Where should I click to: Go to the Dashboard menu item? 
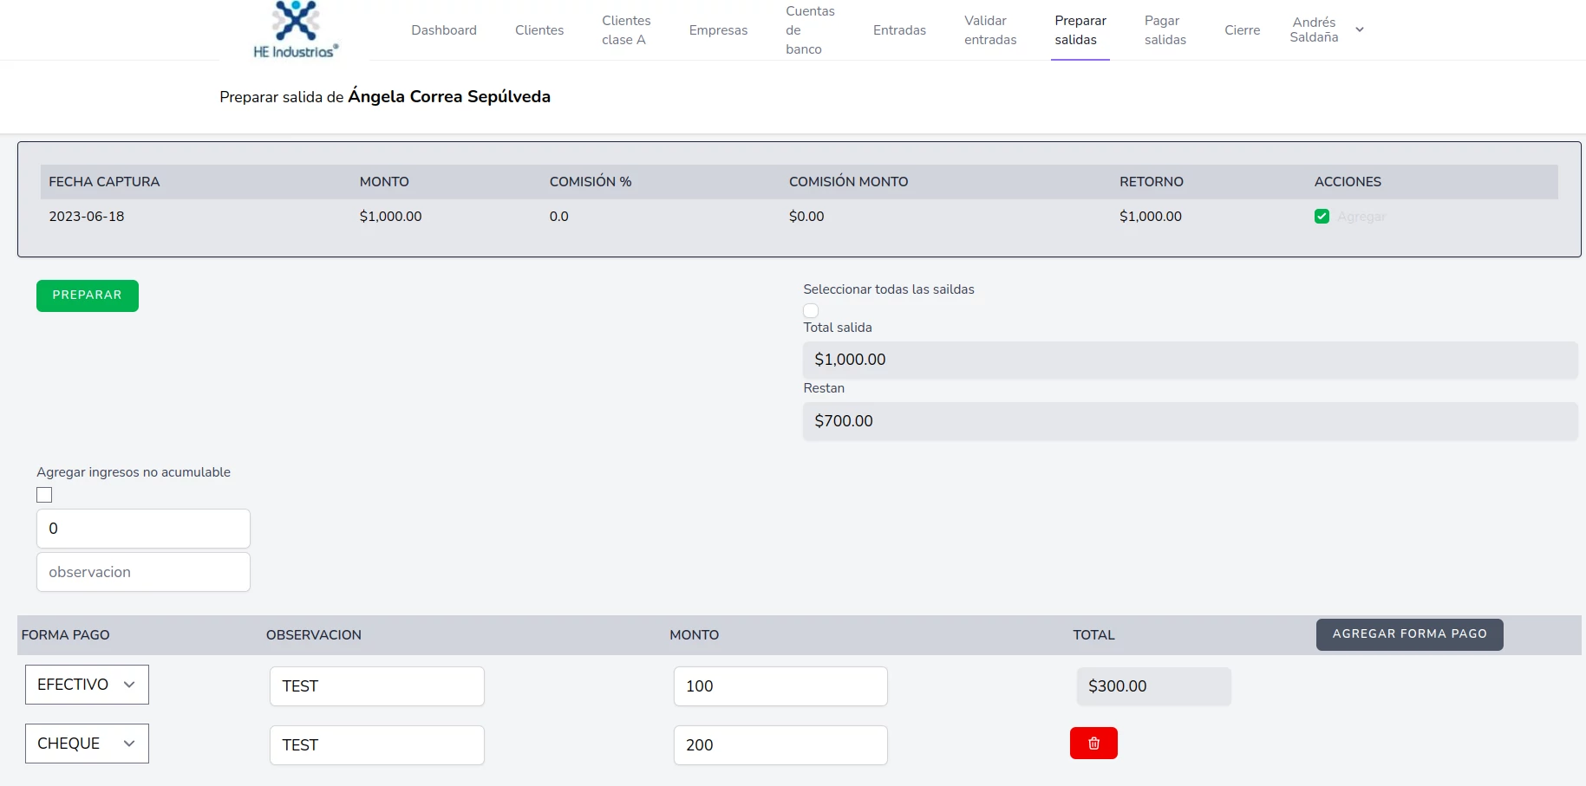pyautogui.click(x=444, y=30)
